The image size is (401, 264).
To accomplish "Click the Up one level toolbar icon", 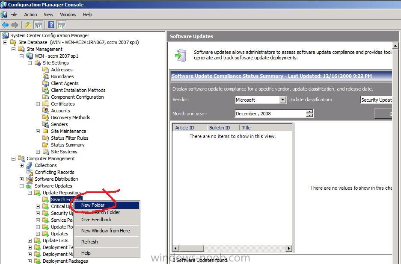I will pos(28,25).
